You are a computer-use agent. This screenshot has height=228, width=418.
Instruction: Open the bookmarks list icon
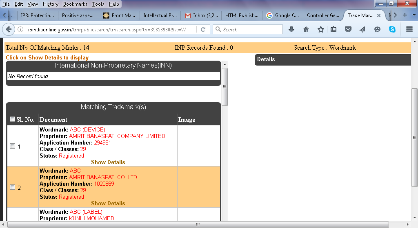tap(334, 29)
